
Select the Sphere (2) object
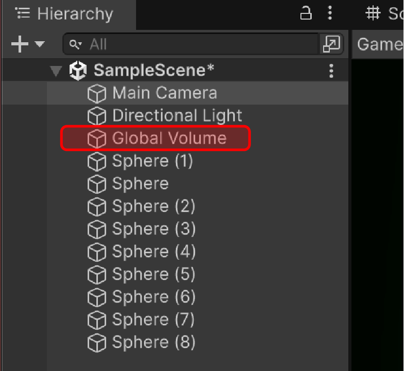(x=154, y=207)
